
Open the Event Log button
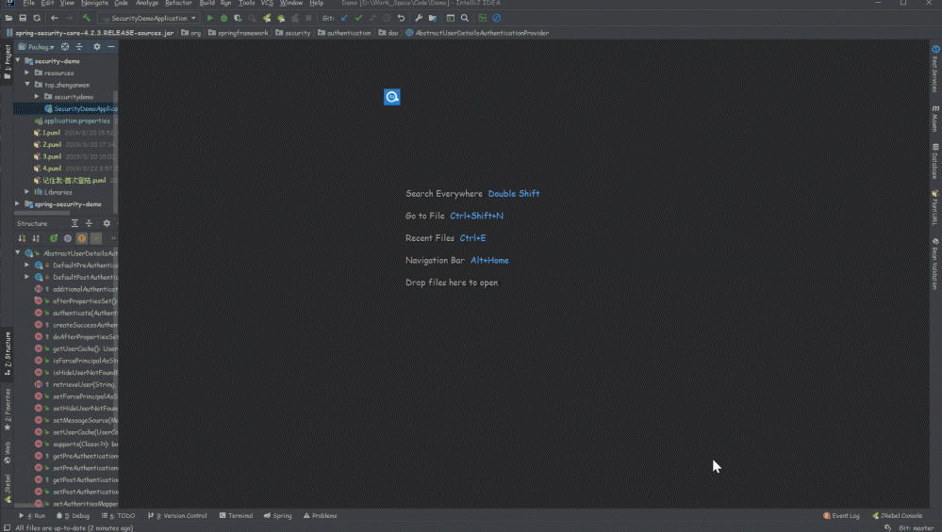pyautogui.click(x=840, y=516)
